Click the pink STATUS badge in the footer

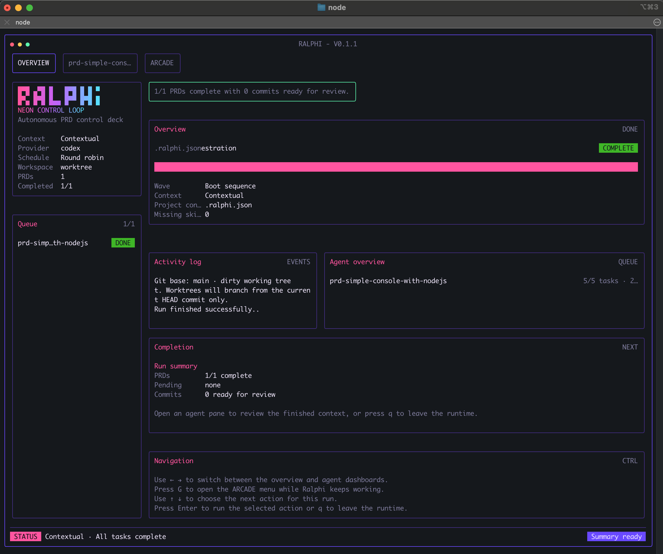[x=25, y=536]
